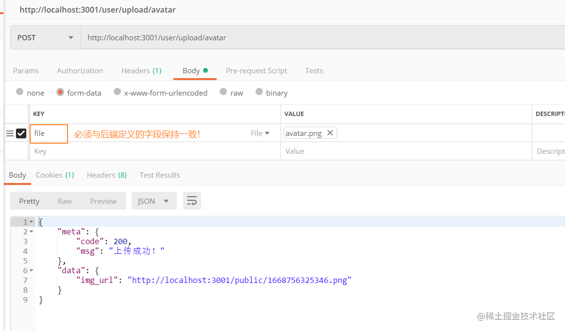Open the JSON format dropdown

154,200
